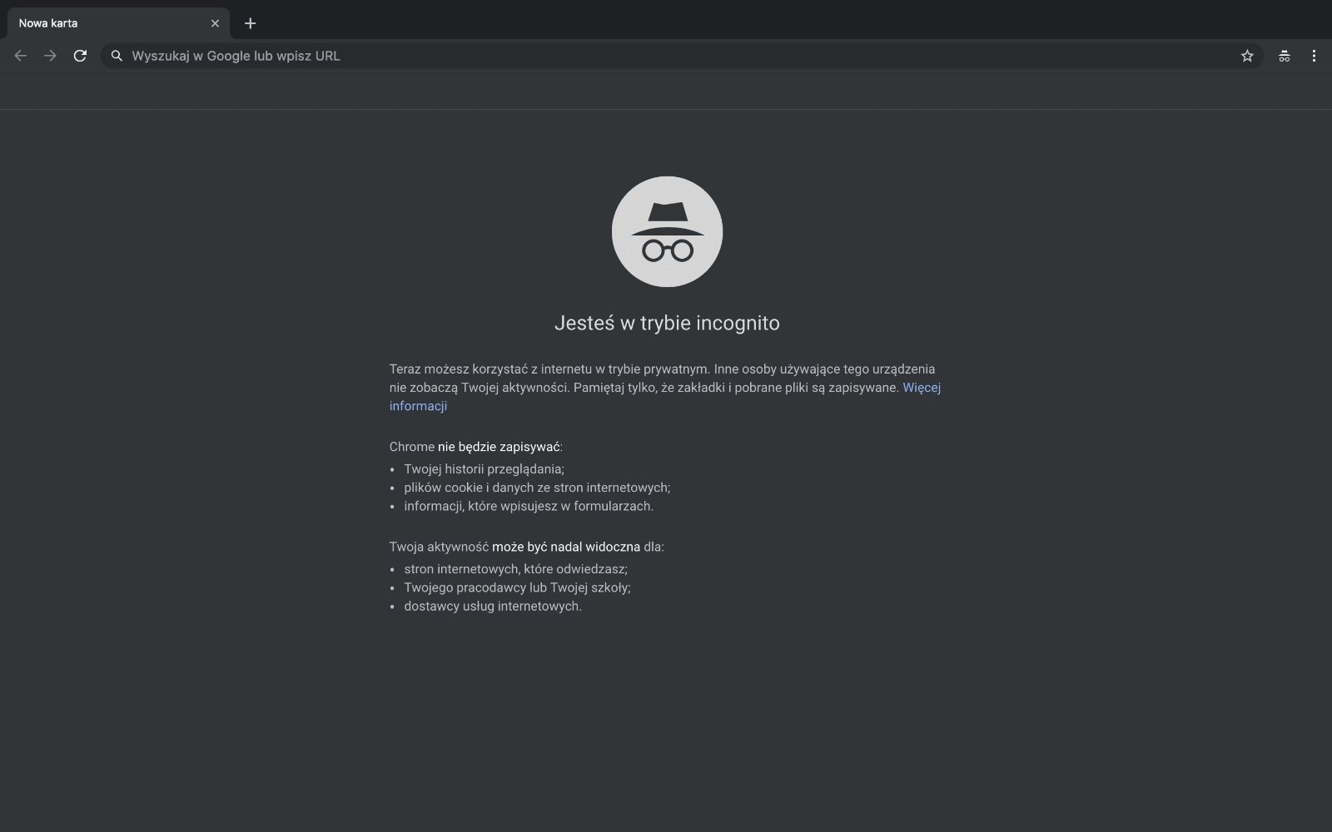
Task: Bookmark this page with the star icon
Action: [1247, 56]
